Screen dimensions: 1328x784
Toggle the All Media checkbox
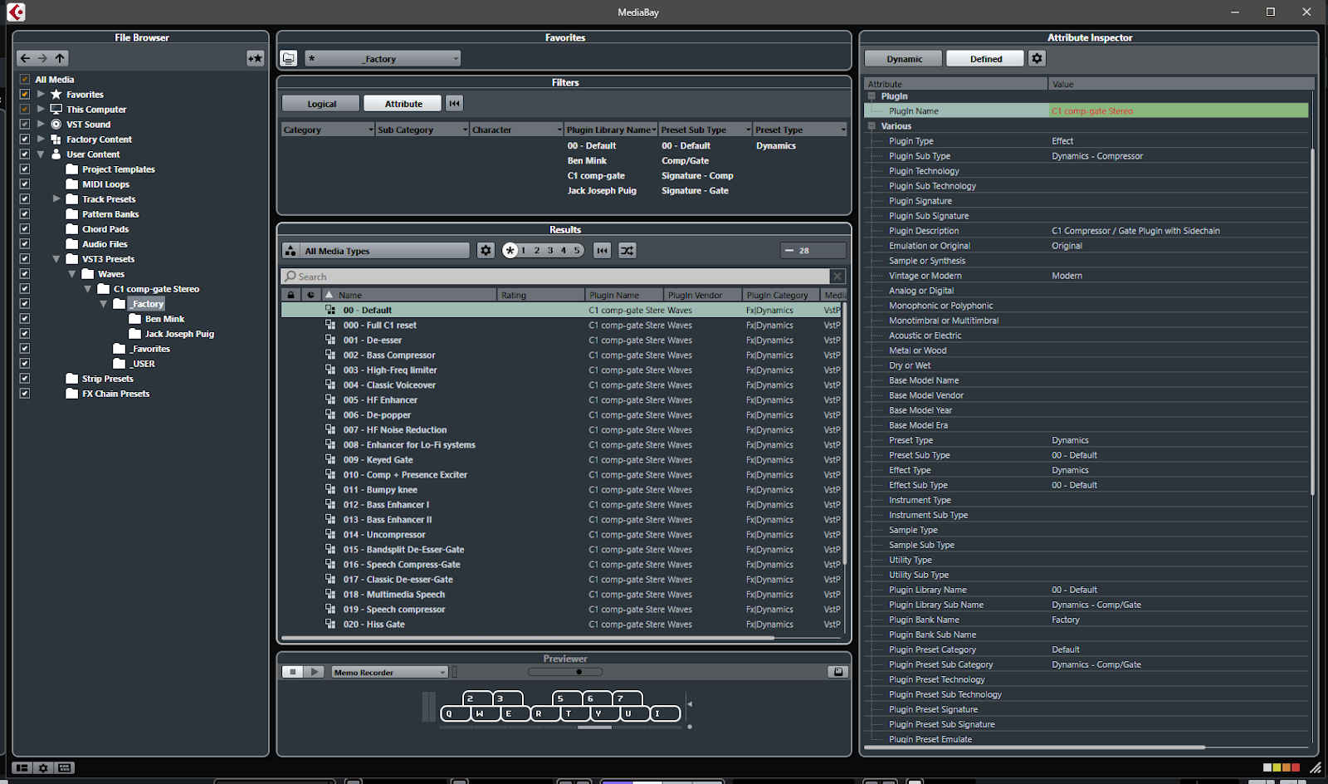(x=25, y=80)
